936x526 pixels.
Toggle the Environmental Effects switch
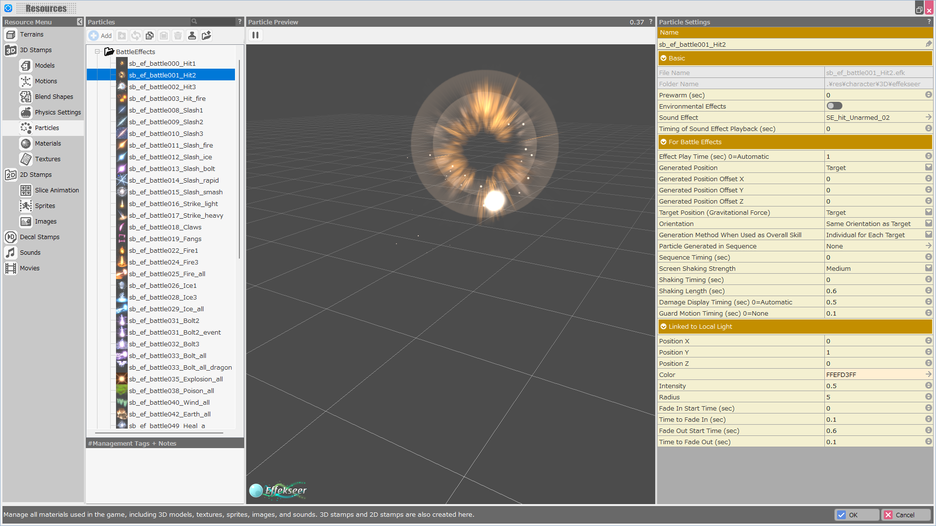834,106
